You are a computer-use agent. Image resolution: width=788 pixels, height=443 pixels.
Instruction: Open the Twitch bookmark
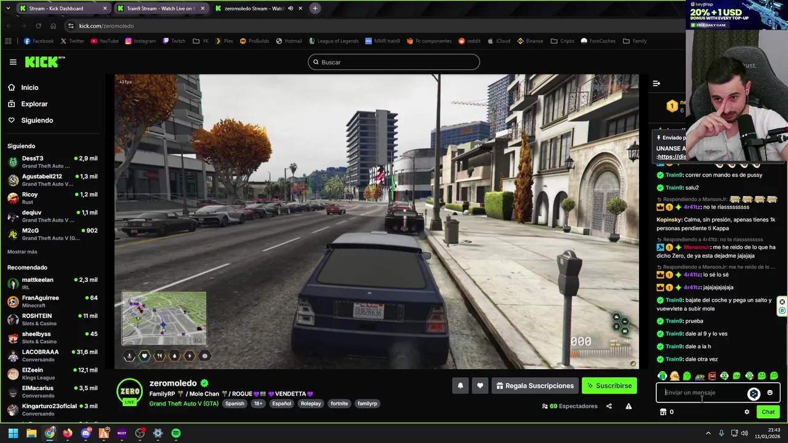(174, 41)
